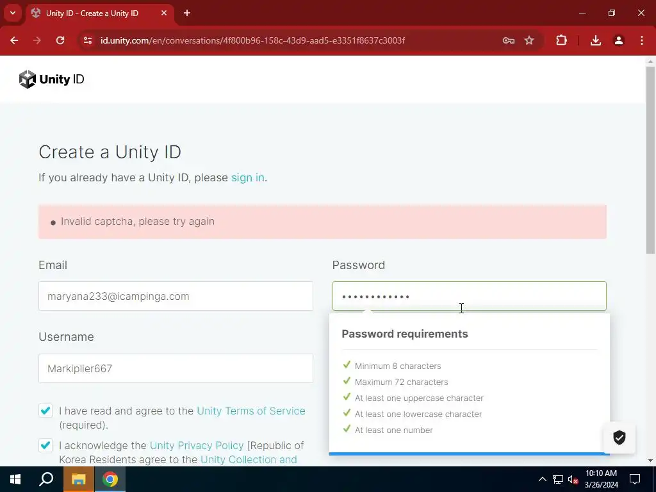Click the scrollbar down arrow
The width and height of the screenshot is (656, 492).
point(650,461)
